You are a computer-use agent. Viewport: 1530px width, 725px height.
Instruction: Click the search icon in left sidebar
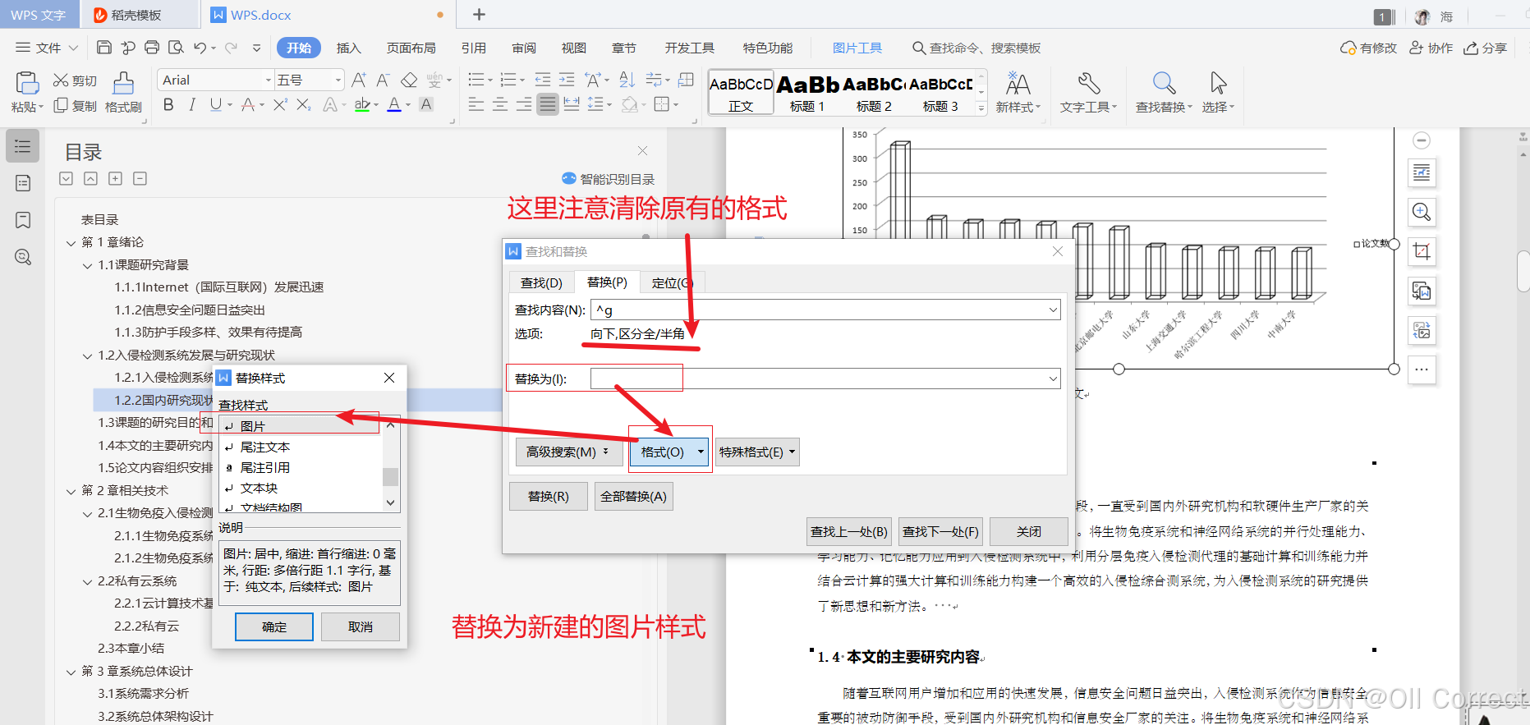coord(23,257)
